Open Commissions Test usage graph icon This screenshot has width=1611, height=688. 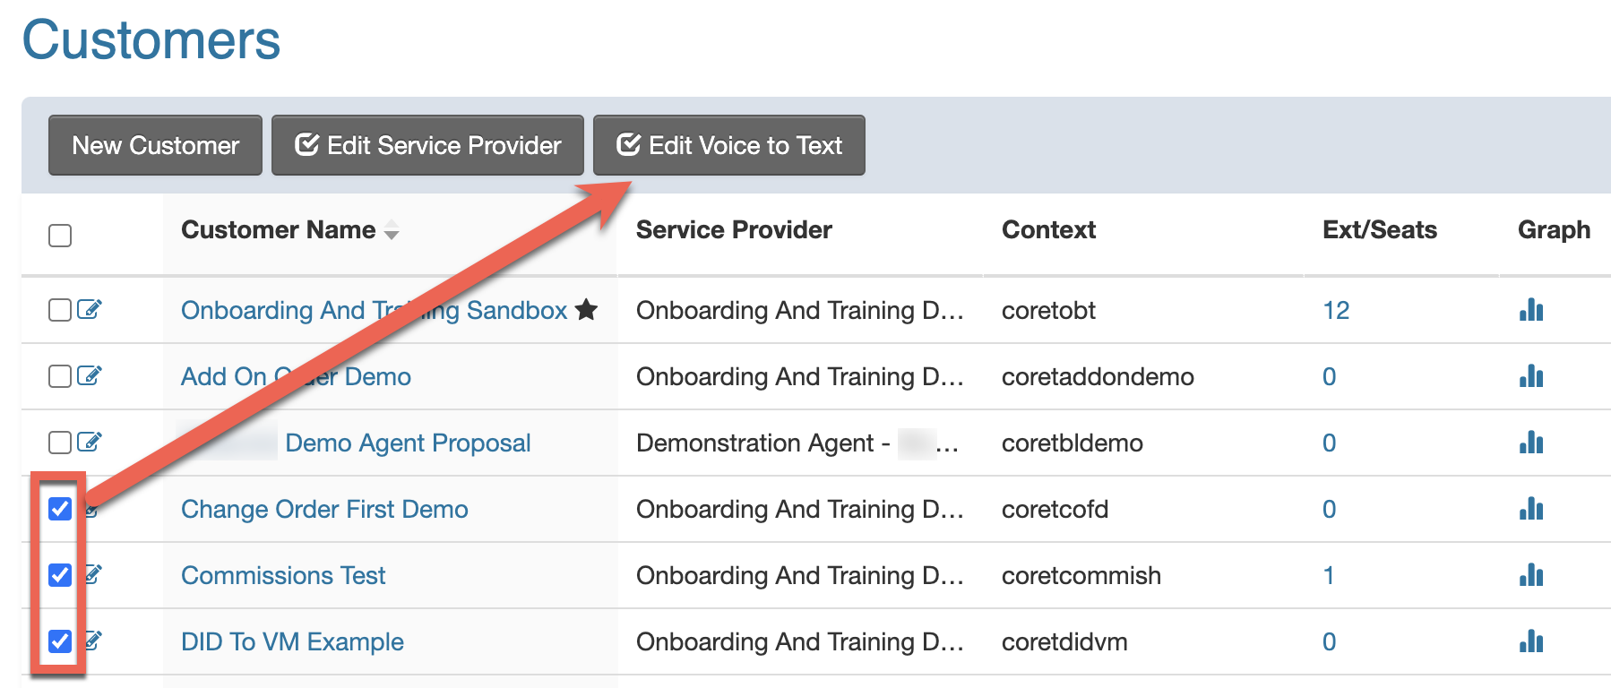[x=1530, y=575]
